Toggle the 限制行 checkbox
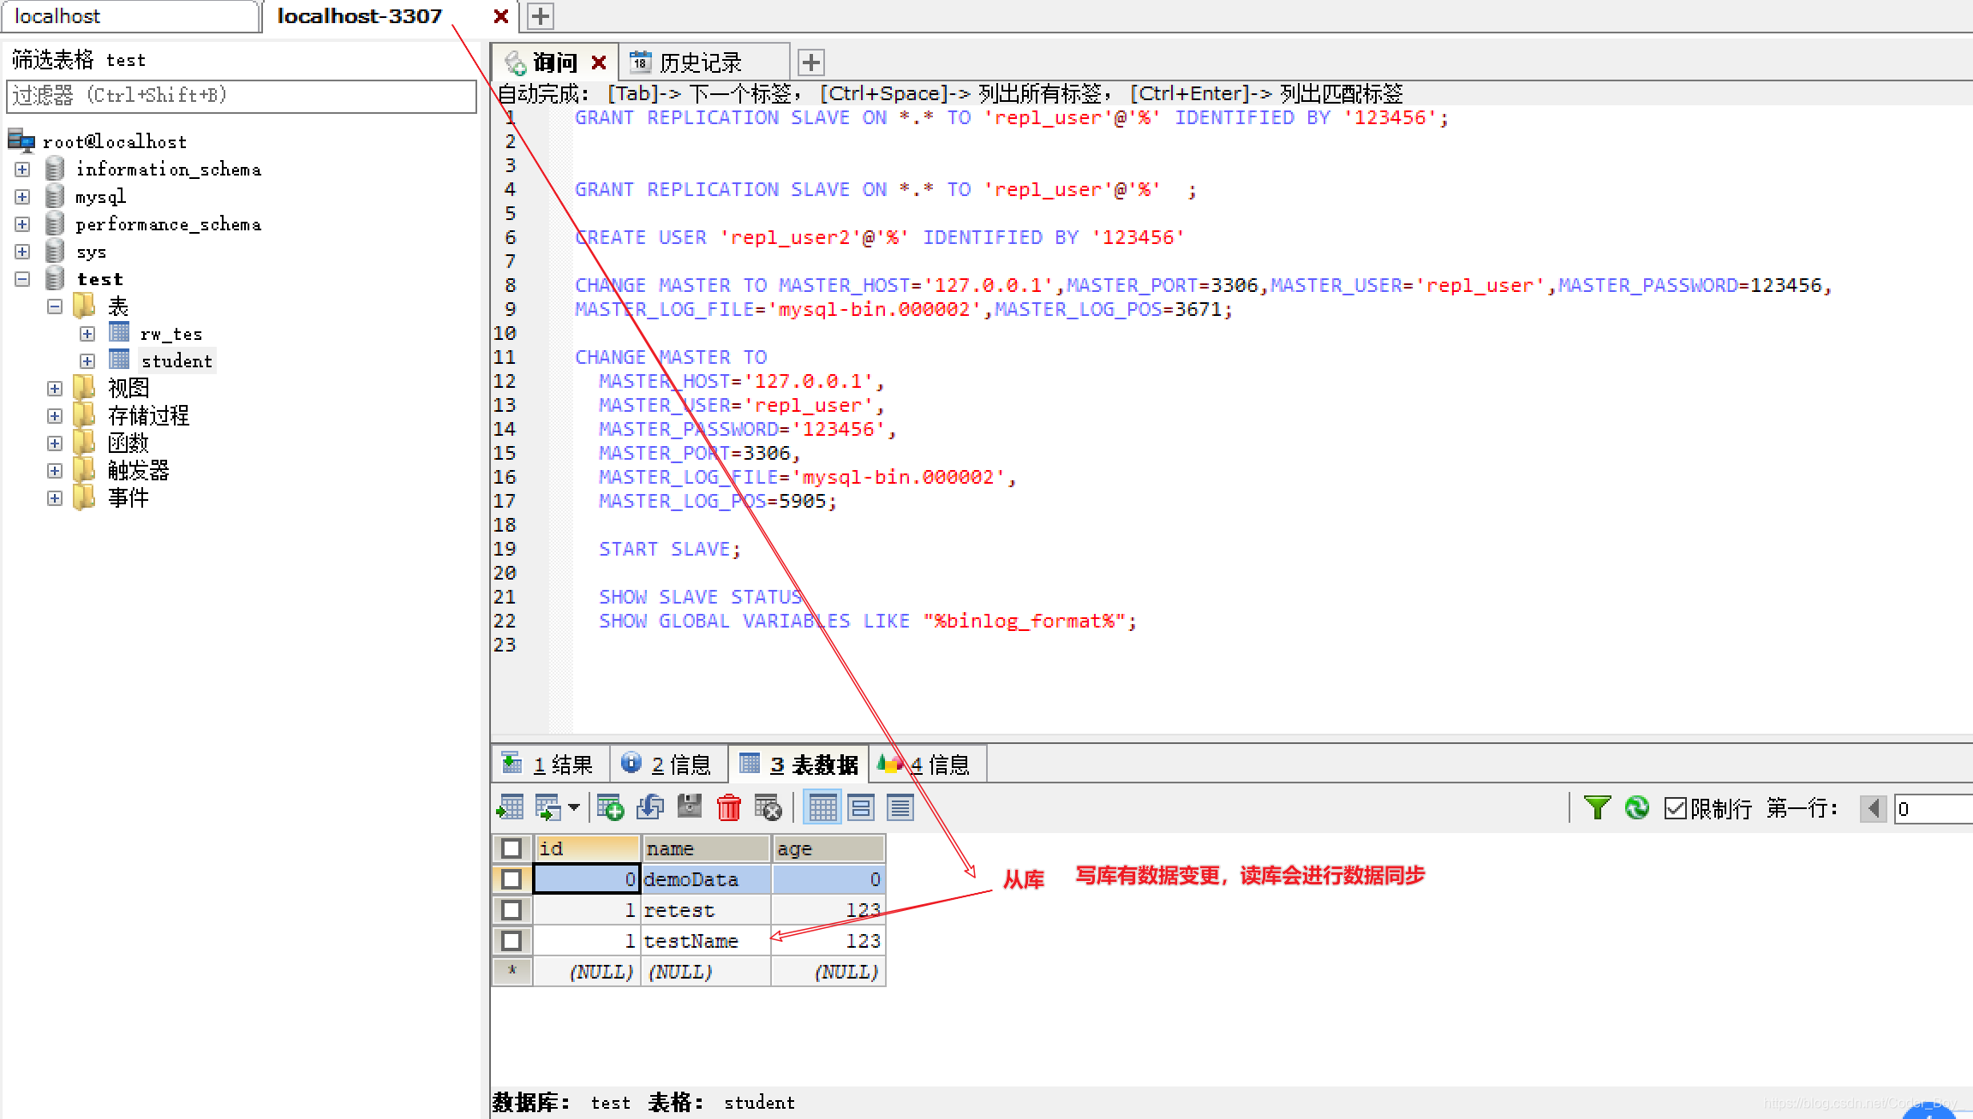Viewport: 1973px width, 1119px height. [x=1675, y=808]
